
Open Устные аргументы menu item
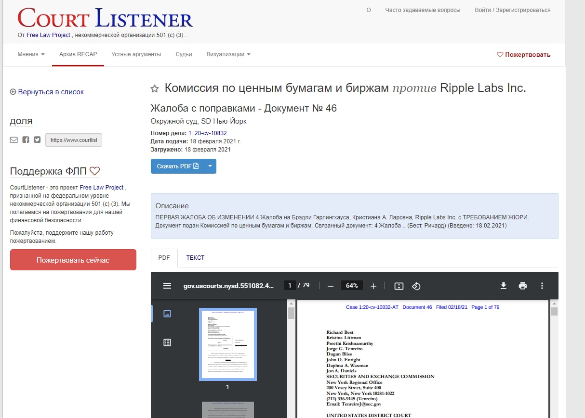(136, 54)
